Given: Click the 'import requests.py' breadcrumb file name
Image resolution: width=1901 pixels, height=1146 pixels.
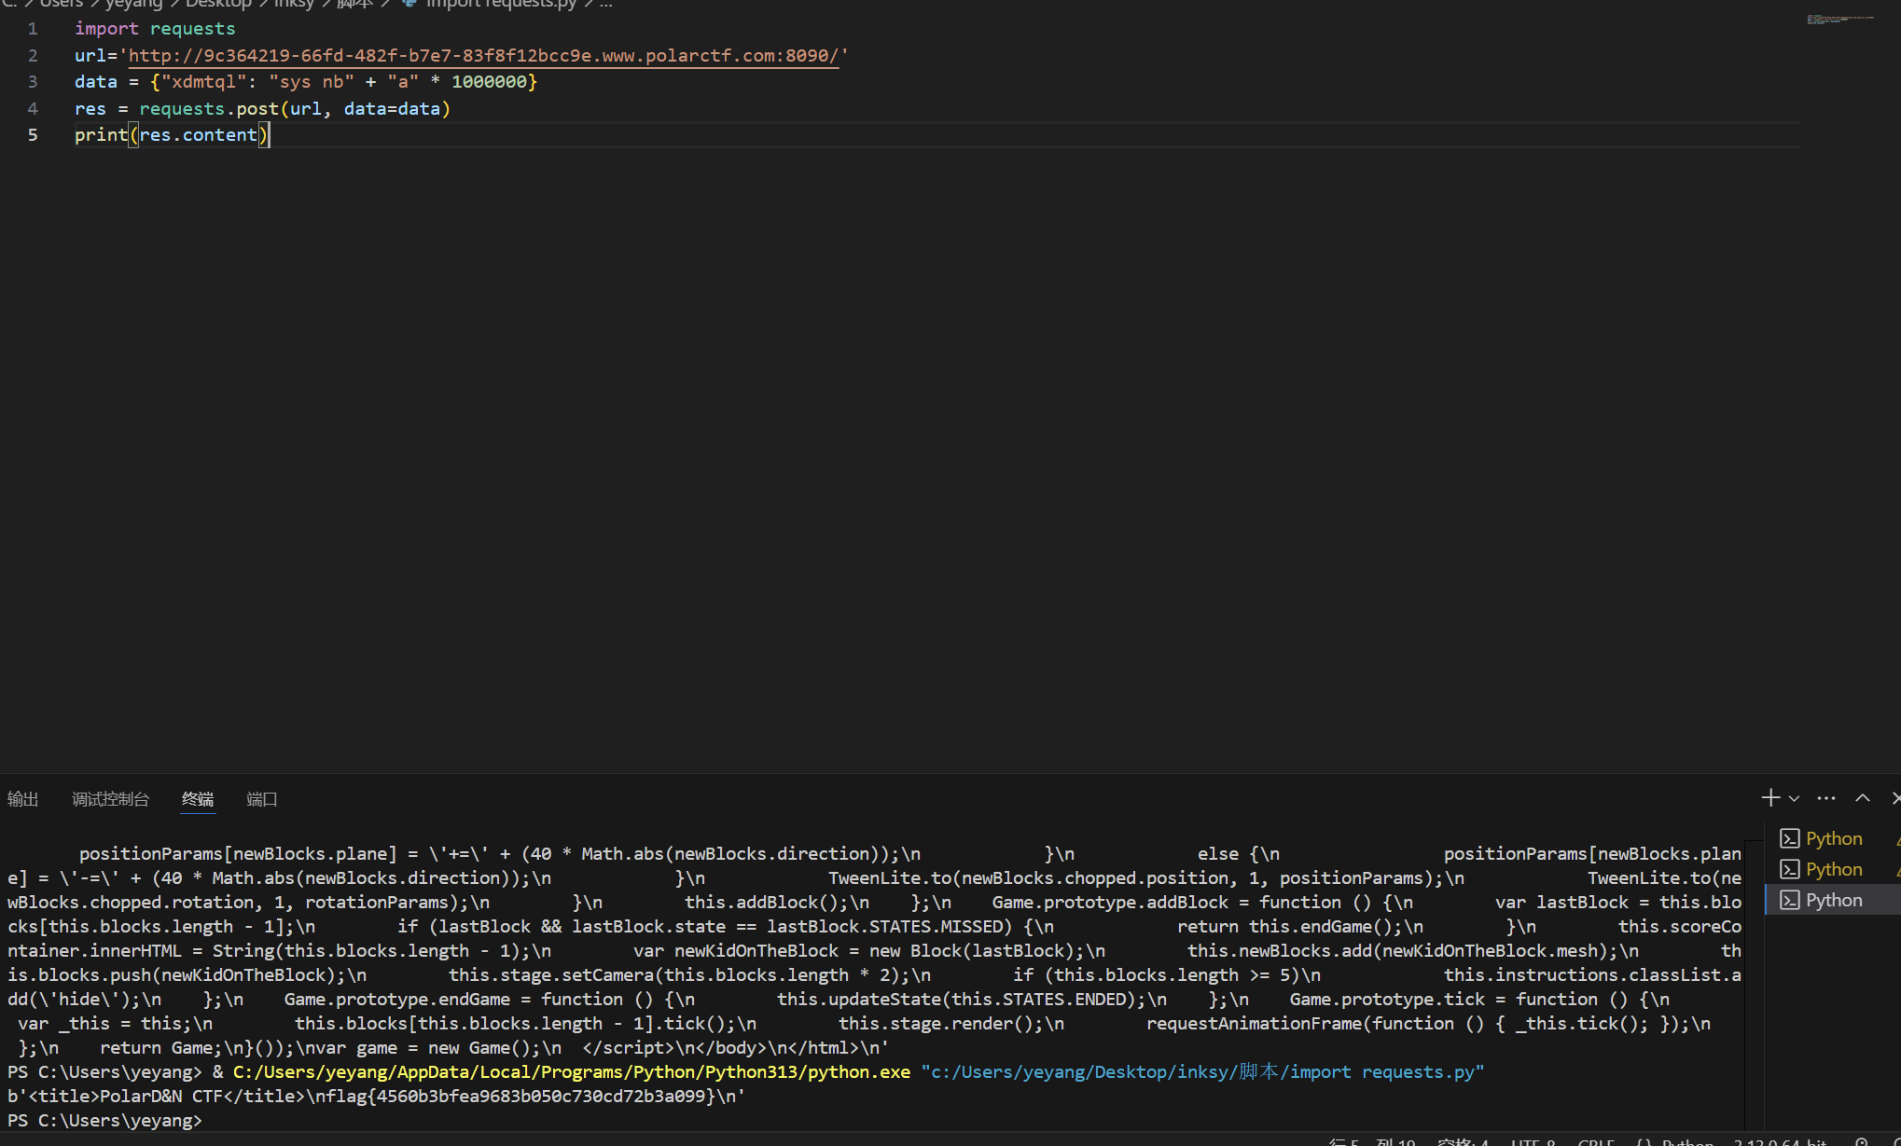Looking at the screenshot, I should (501, 4).
